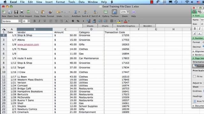Open the SmartArt Graphics tab
Image resolution: width=204 pixels, height=114 pixels.
[x=126, y=26]
